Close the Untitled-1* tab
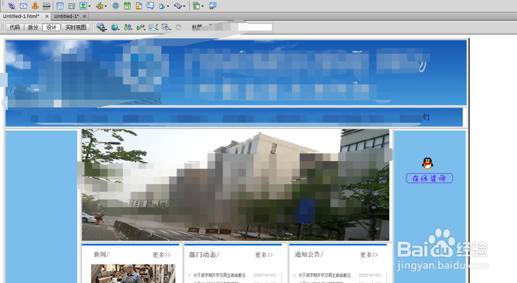Viewport: 517px width, 283px height. coord(84,16)
